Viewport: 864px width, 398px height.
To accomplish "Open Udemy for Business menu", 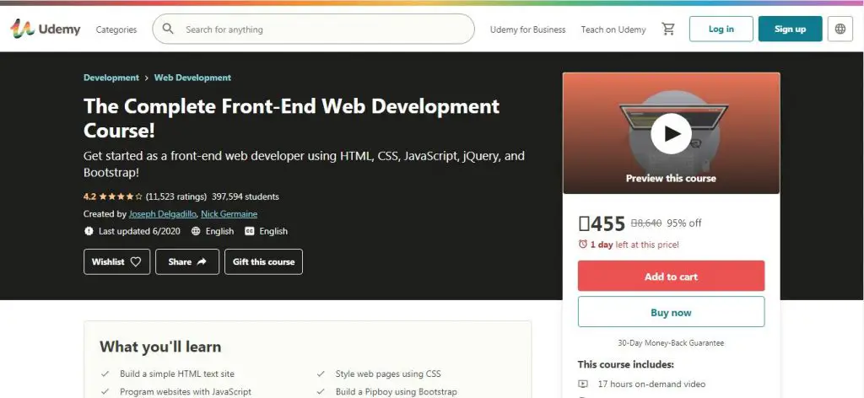I will [x=527, y=30].
